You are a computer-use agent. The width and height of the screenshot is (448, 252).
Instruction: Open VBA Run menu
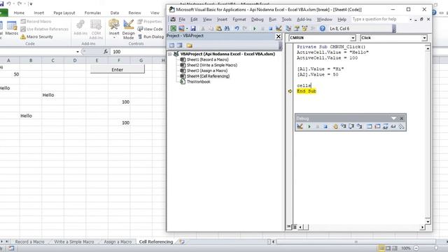coord(272,20)
